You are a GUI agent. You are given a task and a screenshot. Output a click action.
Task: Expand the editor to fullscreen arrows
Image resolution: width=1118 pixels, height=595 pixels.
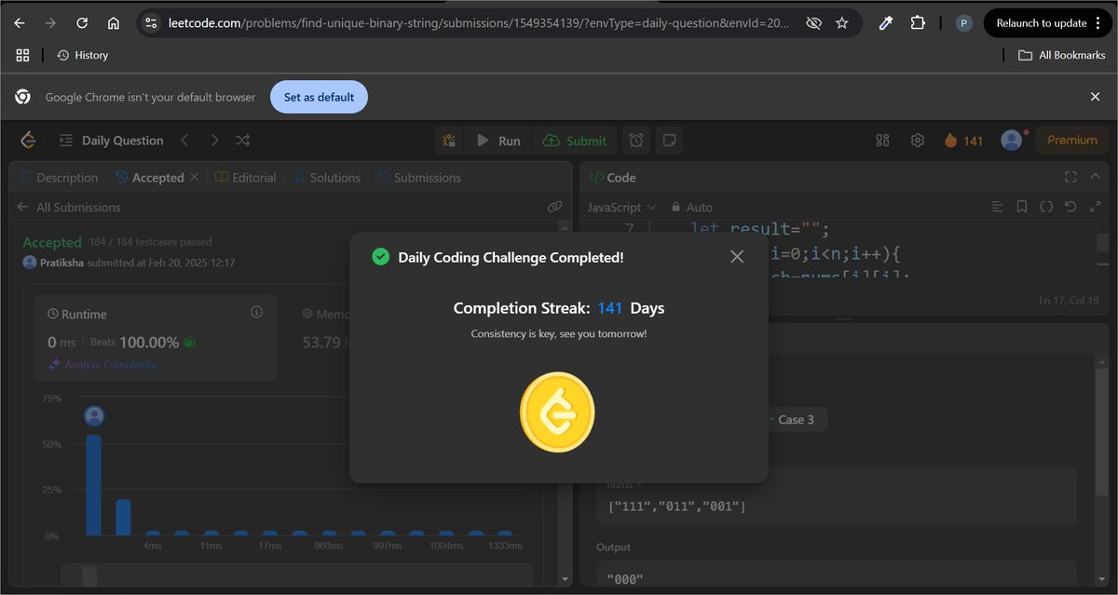click(x=1094, y=207)
